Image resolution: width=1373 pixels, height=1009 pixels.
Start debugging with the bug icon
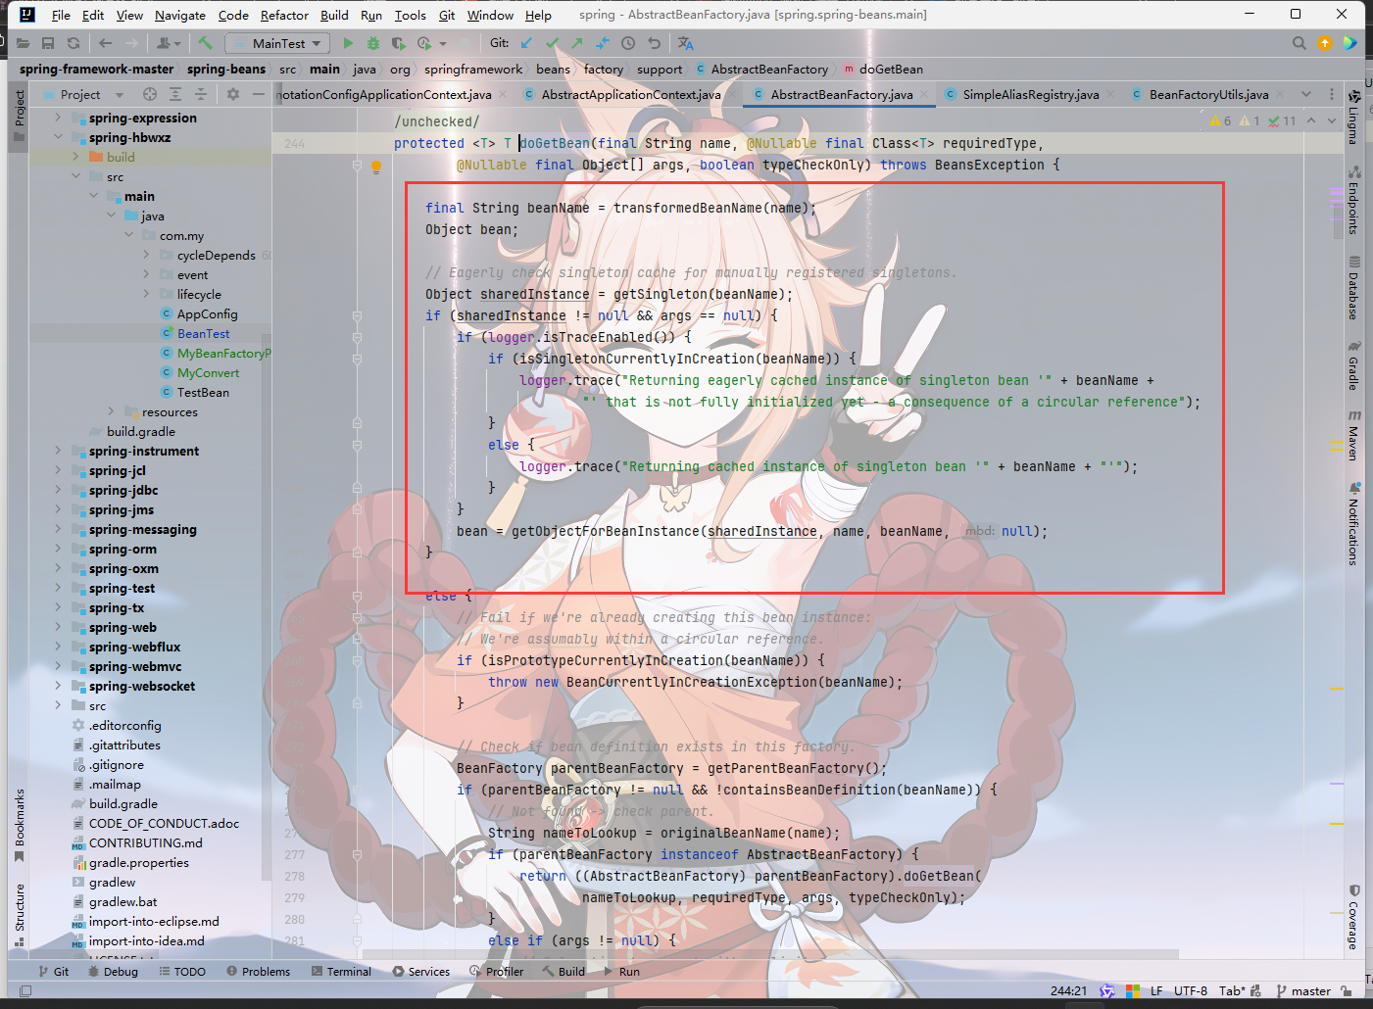pyautogui.click(x=373, y=43)
